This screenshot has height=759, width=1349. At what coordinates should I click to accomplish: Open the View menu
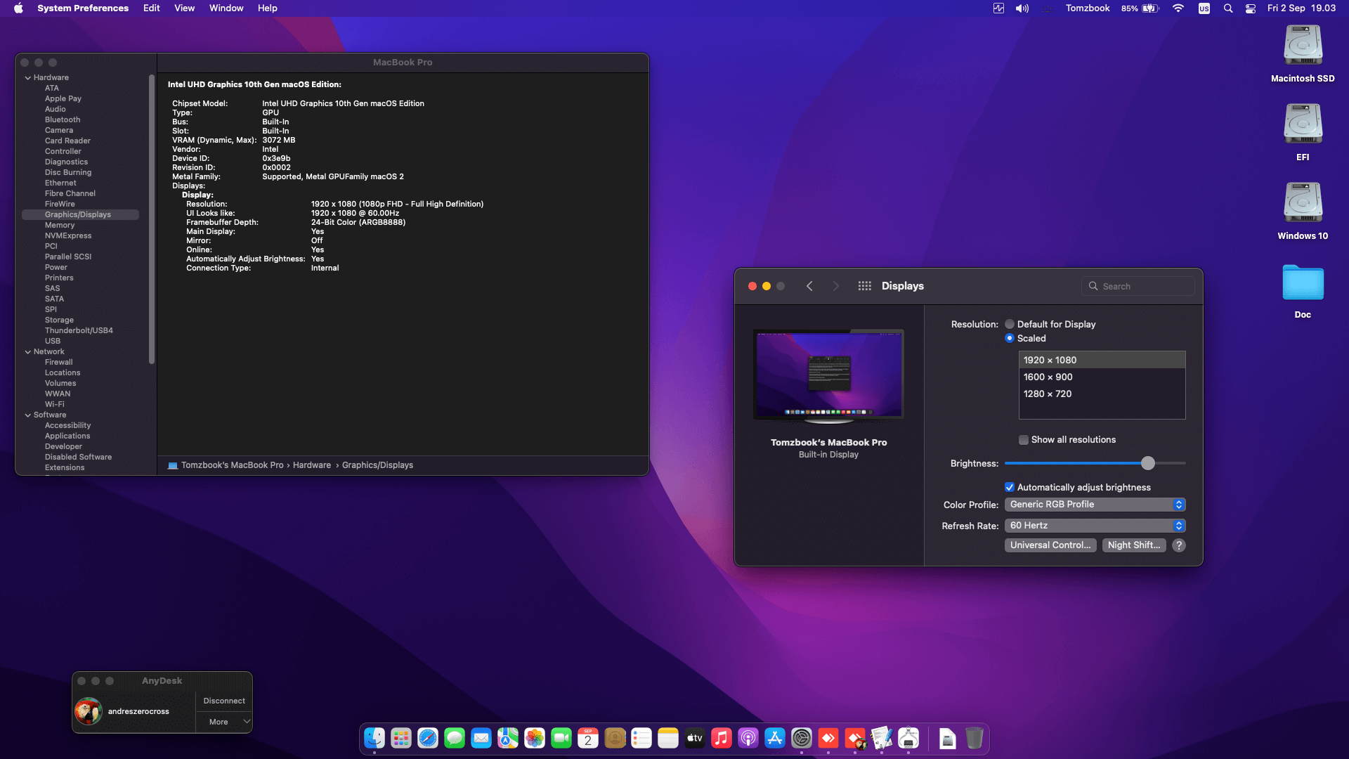click(185, 8)
